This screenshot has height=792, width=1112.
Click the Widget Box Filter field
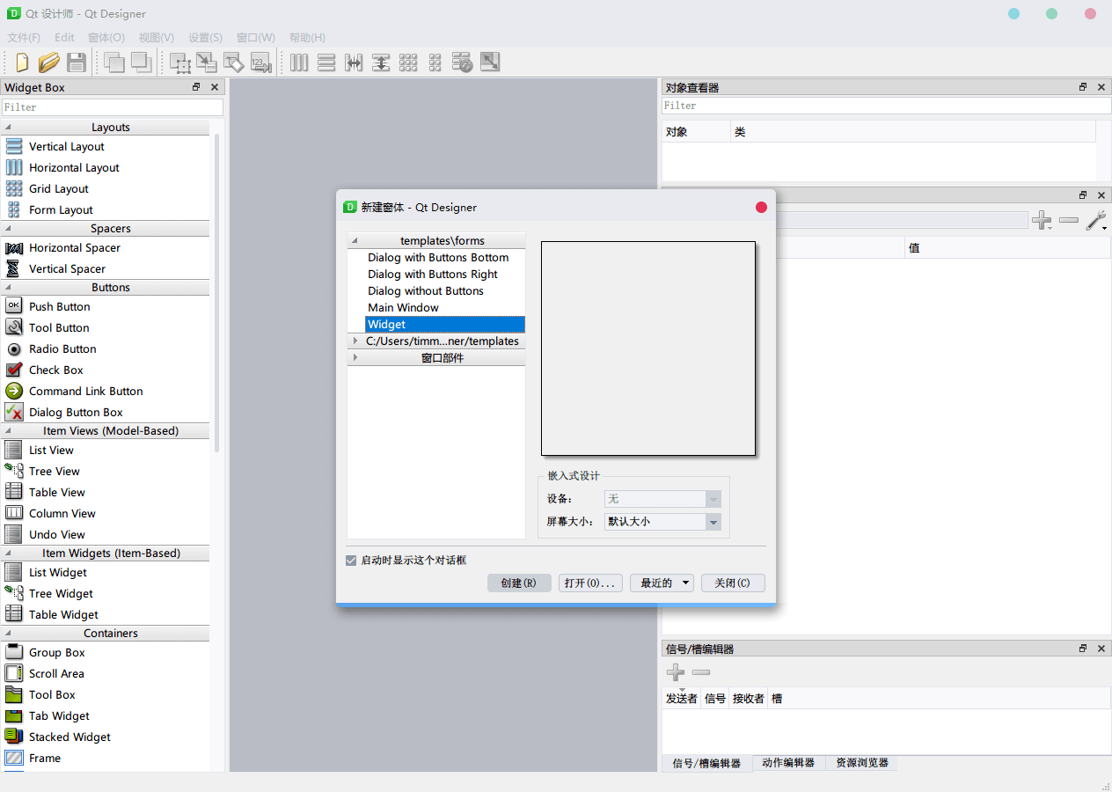pos(113,107)
